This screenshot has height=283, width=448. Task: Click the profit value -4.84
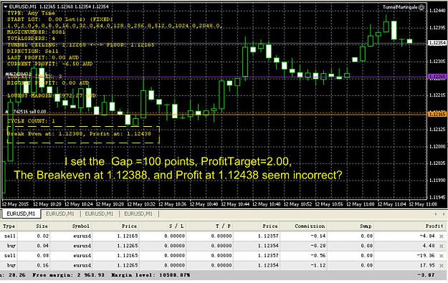427,236
